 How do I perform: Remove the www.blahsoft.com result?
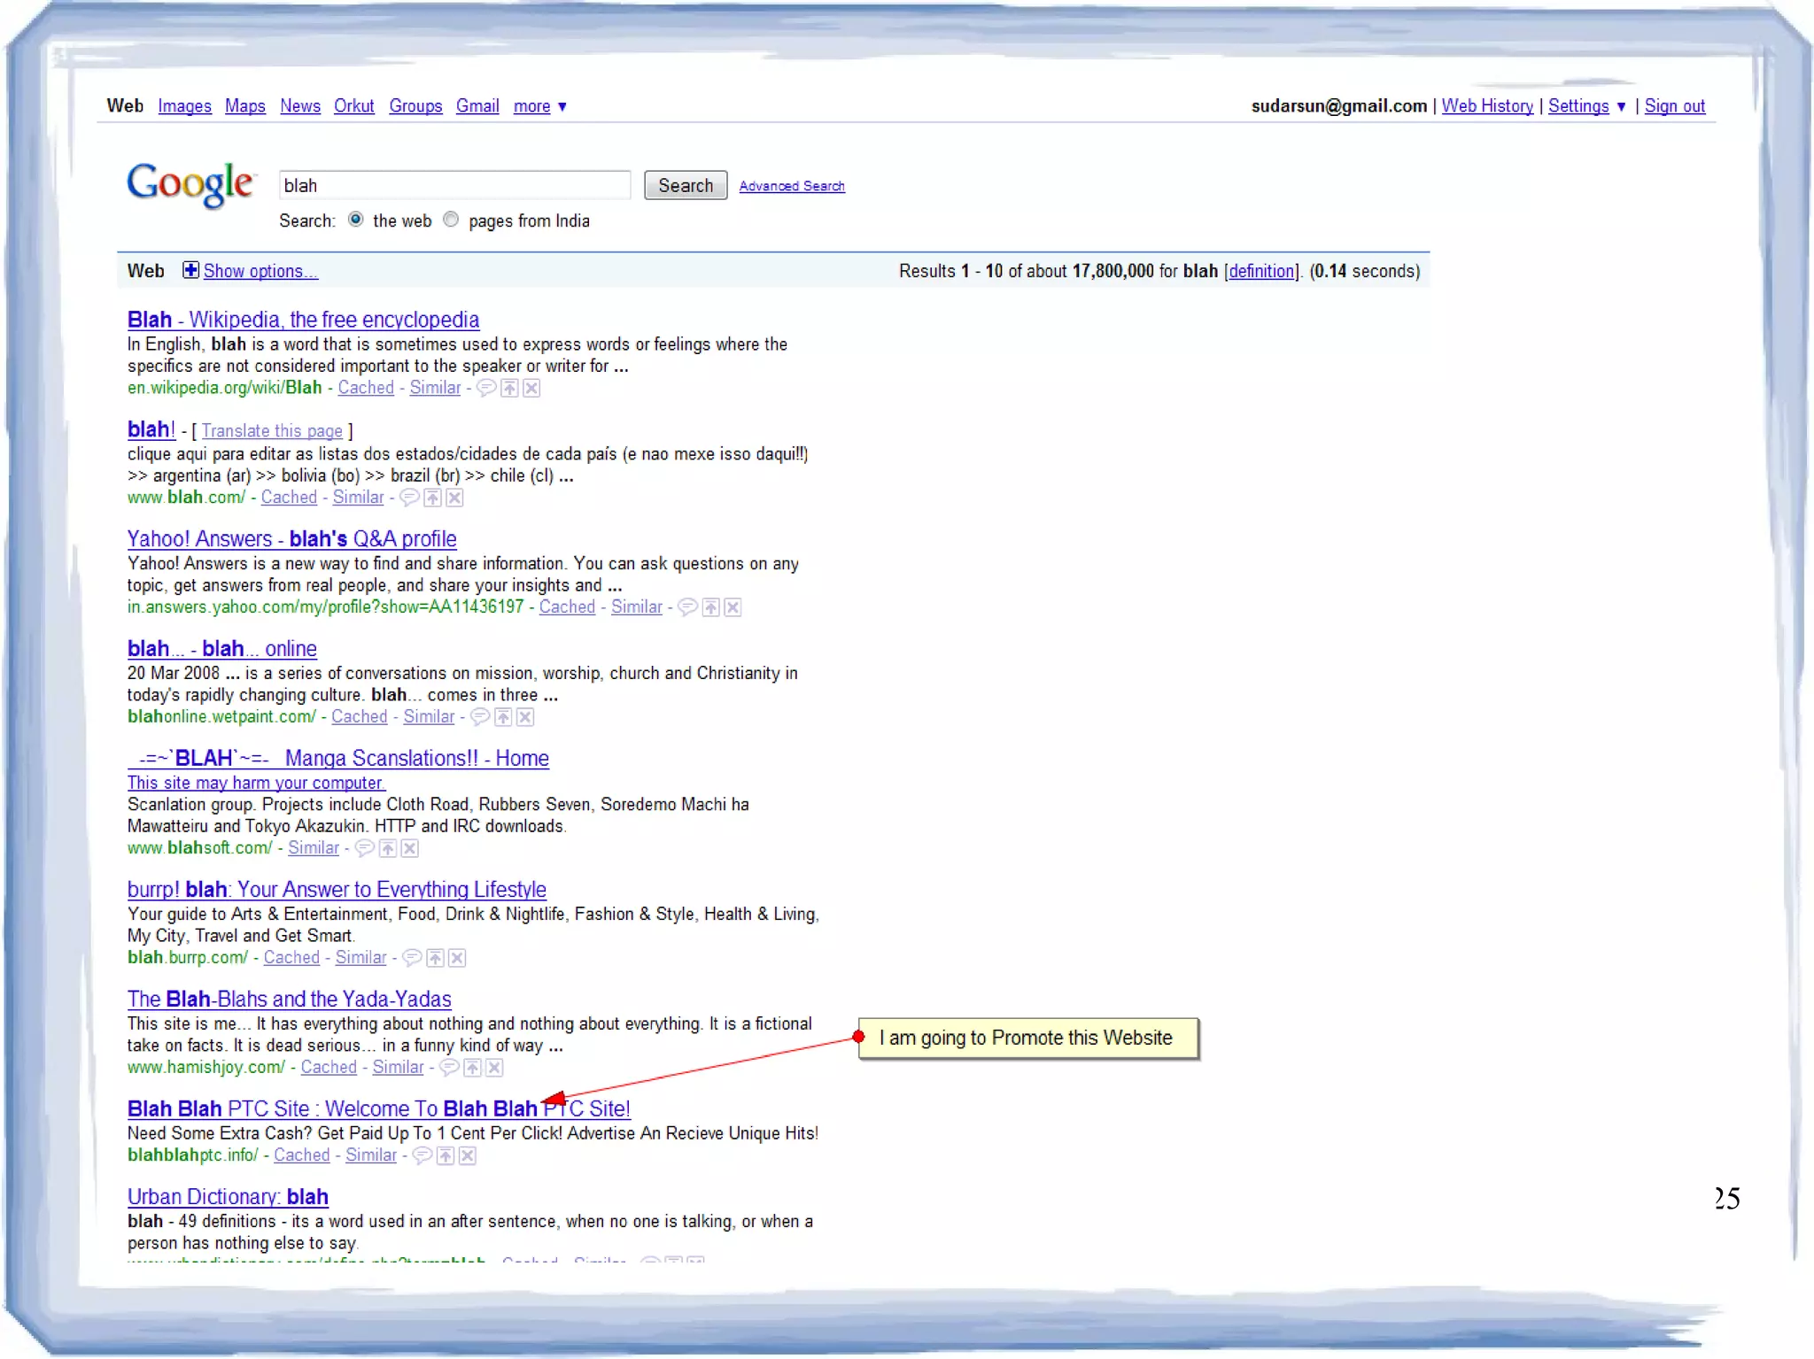pyautogui.click(x=409, y=848)
